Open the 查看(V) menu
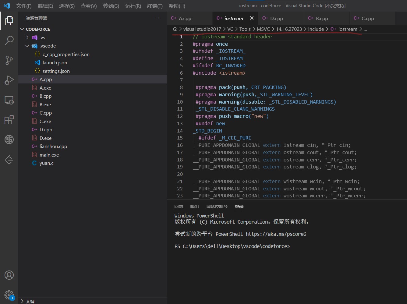The height and width of the screenshot is (304, 407). 89,6
